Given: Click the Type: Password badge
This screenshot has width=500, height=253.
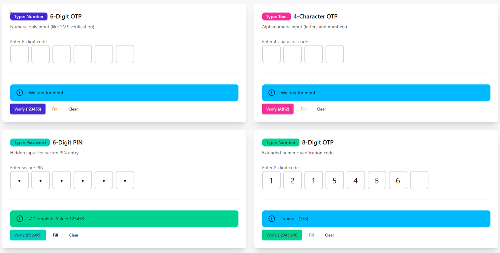Looking at the screenshot, I should pyautogui.click(x=30, y=142).
